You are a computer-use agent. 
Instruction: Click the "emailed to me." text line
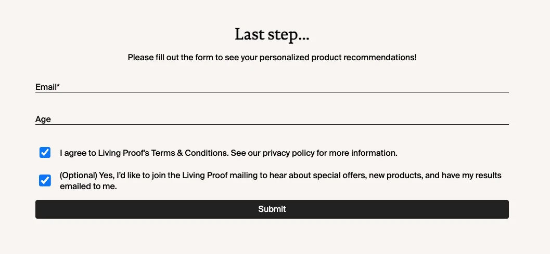tap(88, 186)
